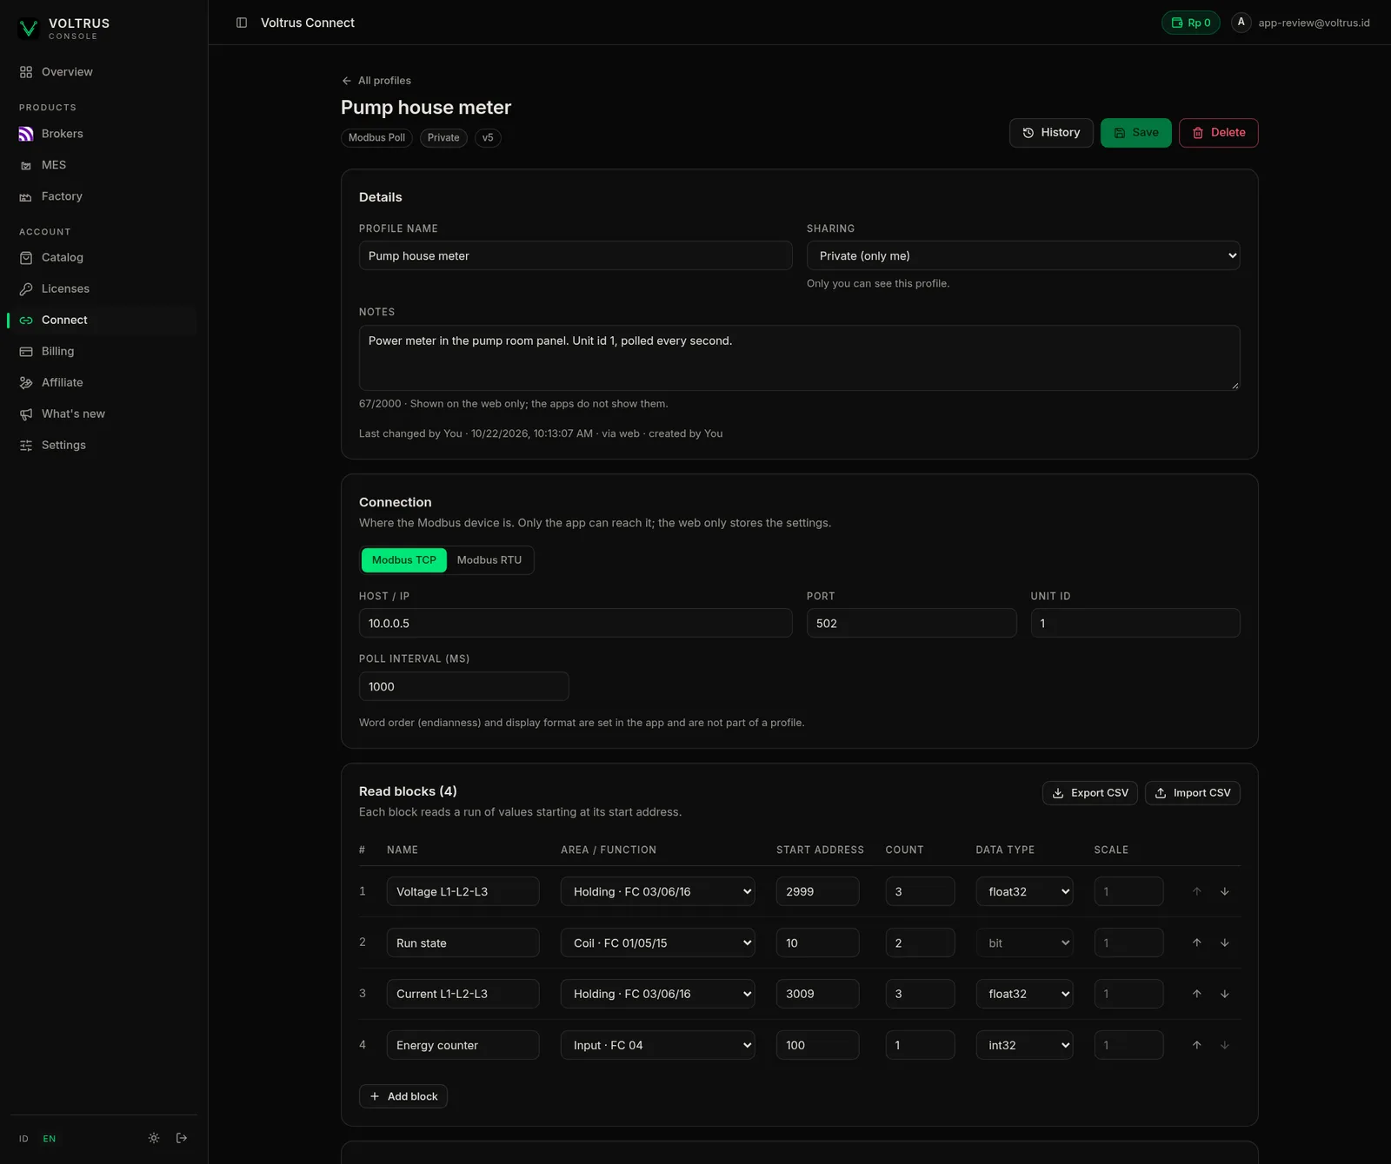
Task: Open data type dropdown for Current L1-L2-L3
Action: coord(1024,994)
